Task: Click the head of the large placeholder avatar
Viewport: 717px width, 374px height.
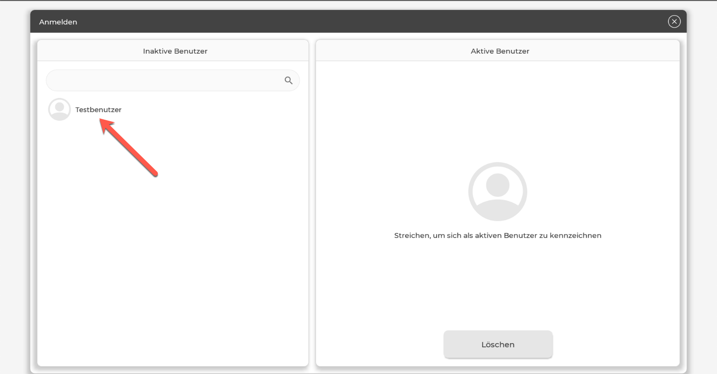Action: [497, 184]
